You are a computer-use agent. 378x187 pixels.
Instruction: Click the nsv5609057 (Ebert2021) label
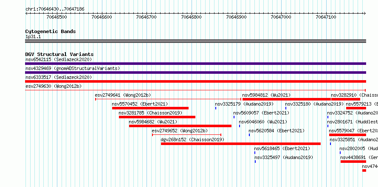261,113
